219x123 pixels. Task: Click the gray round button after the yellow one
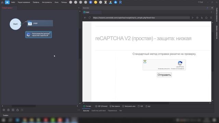pos(101,2)
